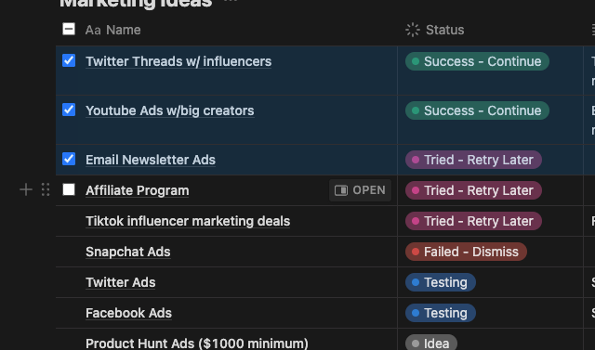Click the Aa icon in Name column header
Image resolution: width=595 pixels, height=350 pixels.
click(93, 30)
